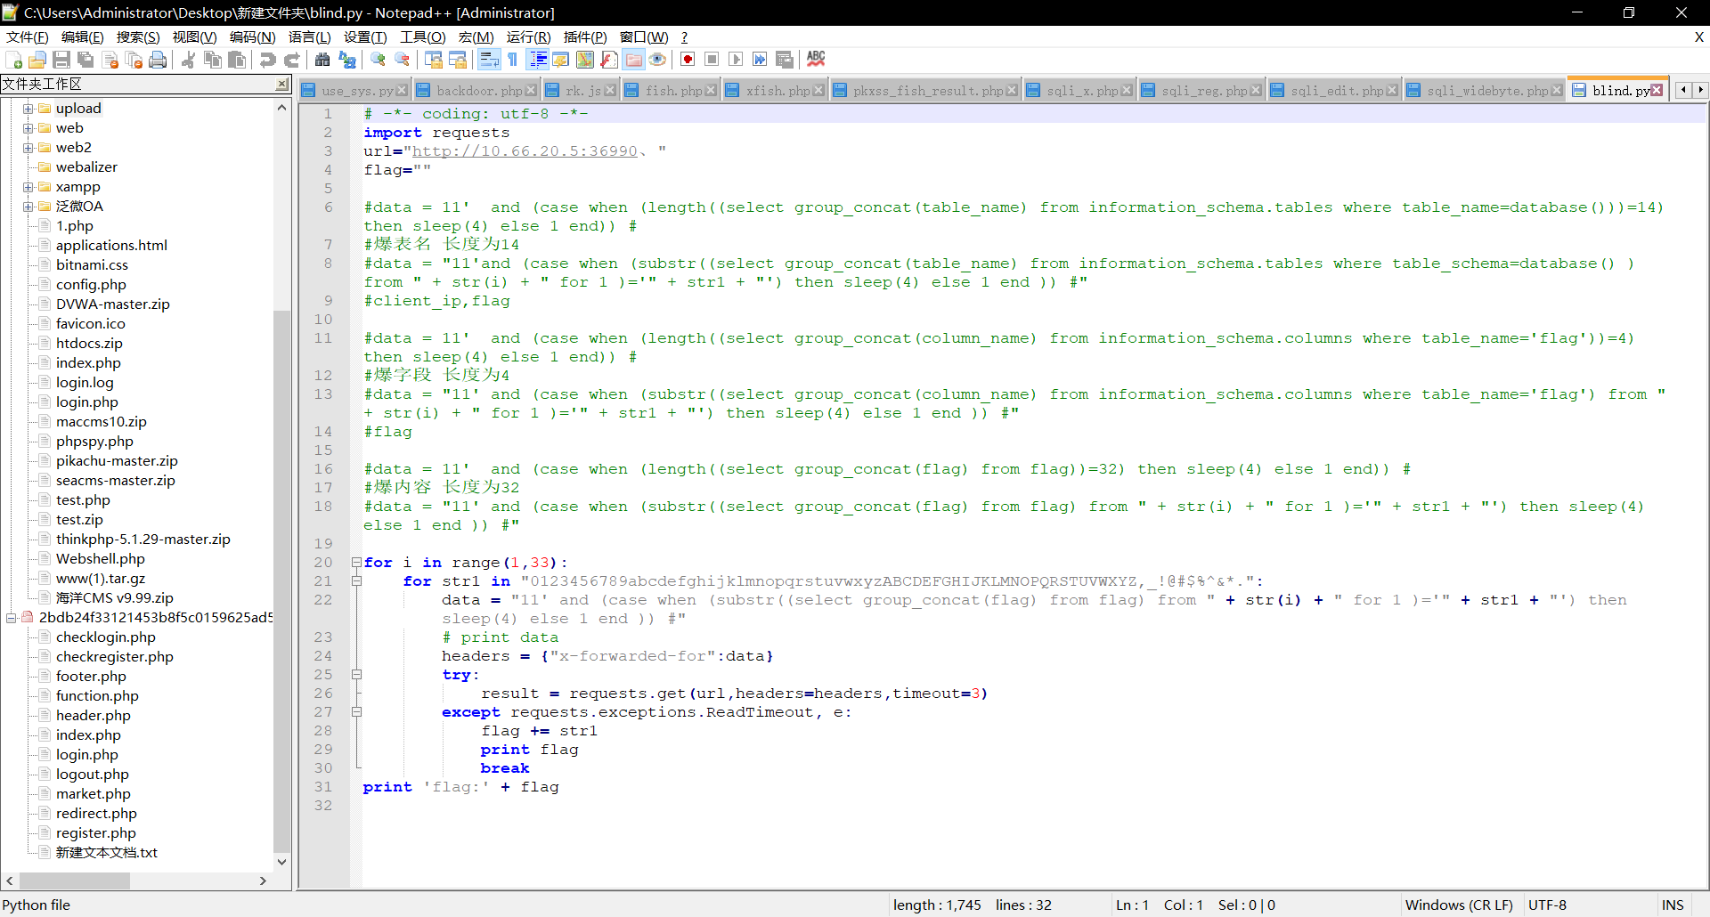Toggle the indent guide toolbar button

pyautogui.click(x=538, y=60)
